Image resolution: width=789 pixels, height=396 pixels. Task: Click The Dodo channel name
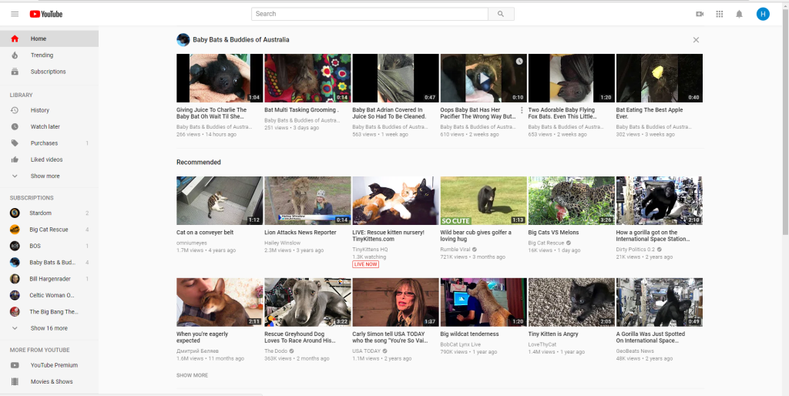(x=276, y=351)
